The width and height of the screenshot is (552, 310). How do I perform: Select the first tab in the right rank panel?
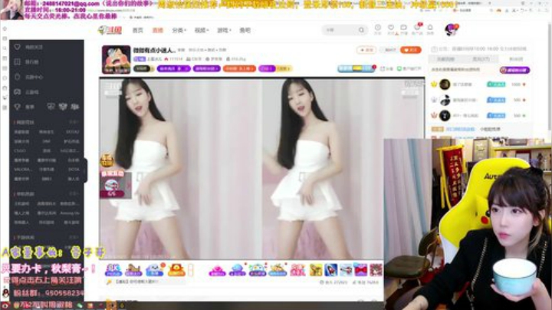pyautogui.click(x=445, y=59)
